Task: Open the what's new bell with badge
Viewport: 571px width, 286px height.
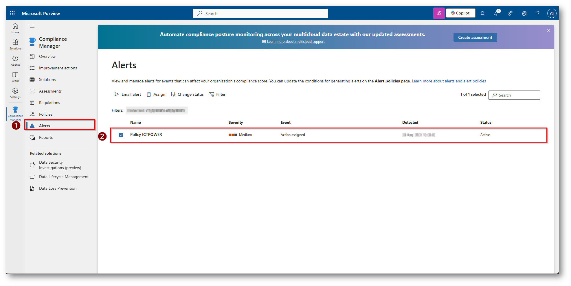Action: click(x=497, y=13)
